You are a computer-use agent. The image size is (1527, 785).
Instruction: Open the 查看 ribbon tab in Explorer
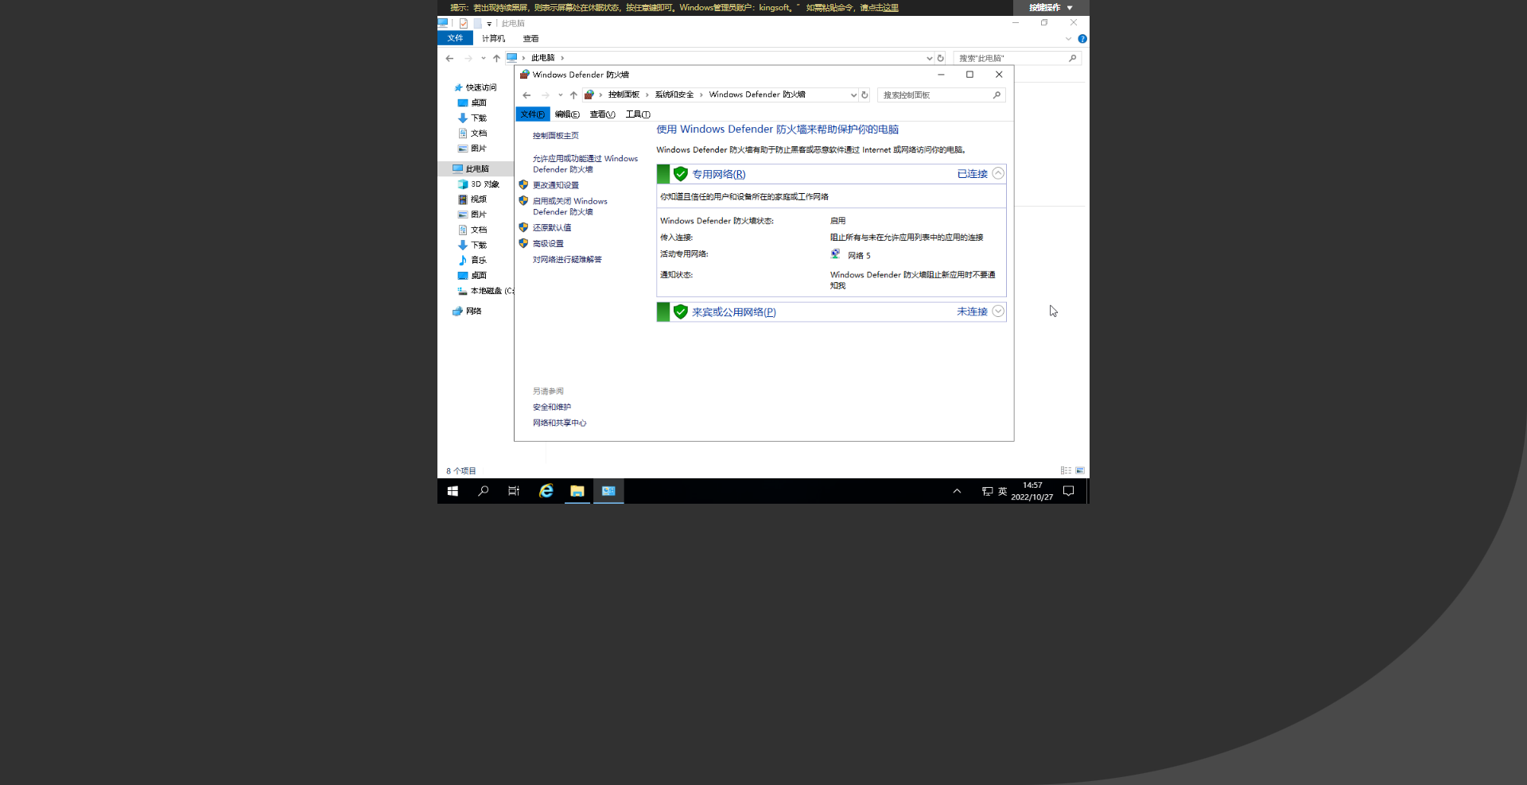(x=530, y=38)
